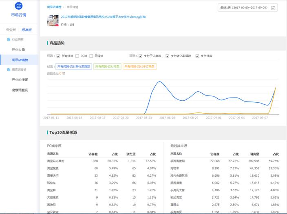Toggle the 所有终端 checkbox
287x214 pixels.
(58, 56)
